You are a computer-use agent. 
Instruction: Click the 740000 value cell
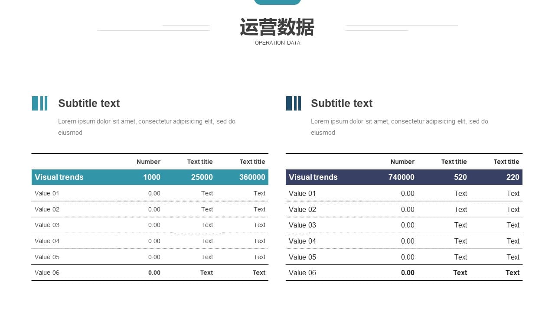[402, 177]
